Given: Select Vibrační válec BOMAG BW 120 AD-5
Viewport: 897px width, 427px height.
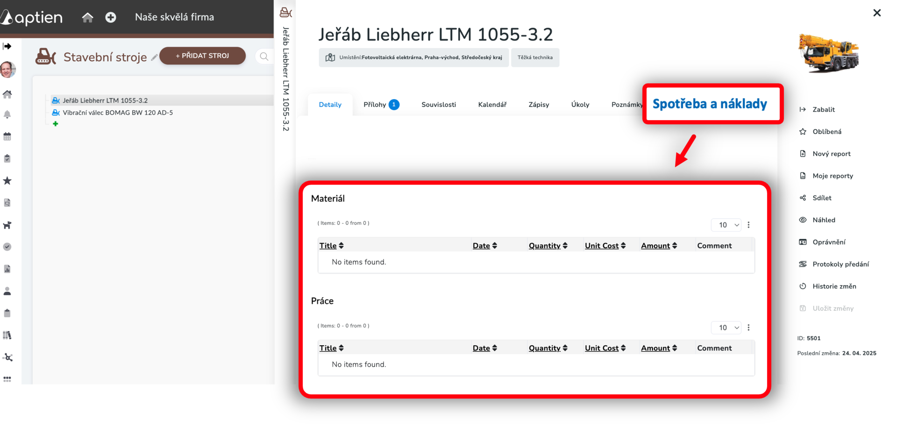Looking at the screenshot, I should point(118,113).
